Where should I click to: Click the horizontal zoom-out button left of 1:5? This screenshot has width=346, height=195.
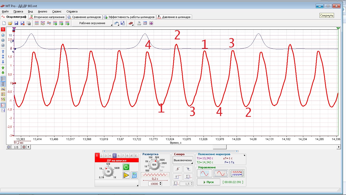coord(9,147)
